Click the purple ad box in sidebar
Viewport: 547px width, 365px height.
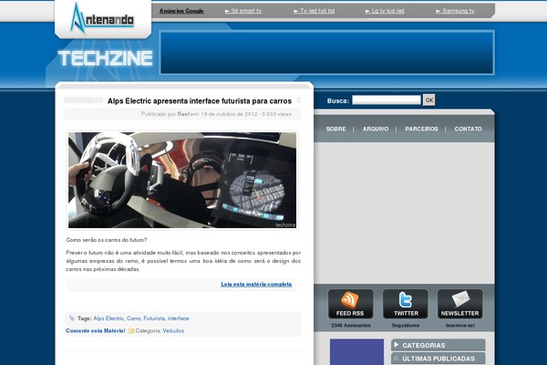click(356, 351)
